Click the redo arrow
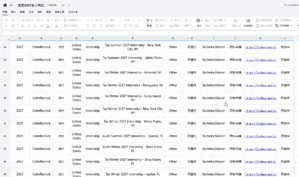299x177 pixels. 13,20
